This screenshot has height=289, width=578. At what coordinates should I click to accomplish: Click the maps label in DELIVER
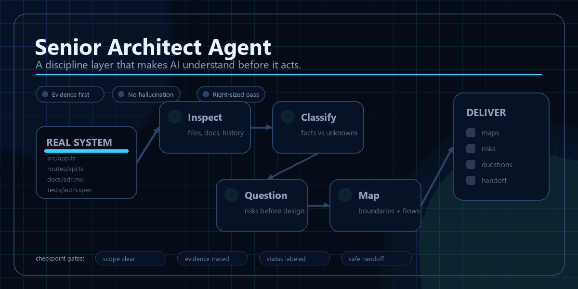coord(490,133)
